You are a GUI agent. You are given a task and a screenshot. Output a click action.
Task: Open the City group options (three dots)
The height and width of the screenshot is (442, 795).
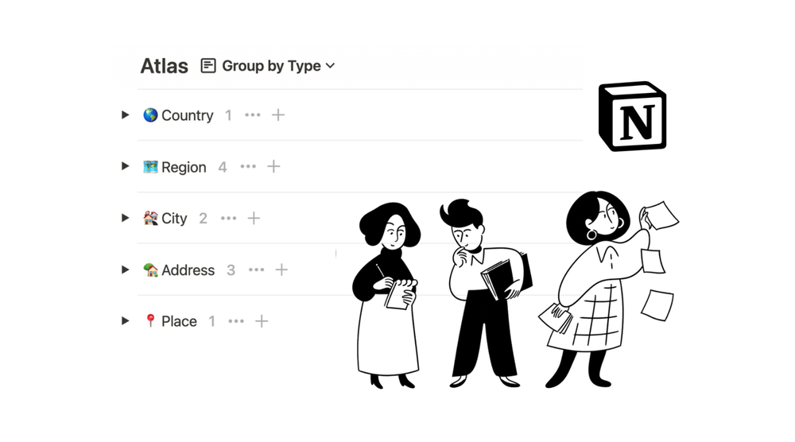(x=229, y=218)
